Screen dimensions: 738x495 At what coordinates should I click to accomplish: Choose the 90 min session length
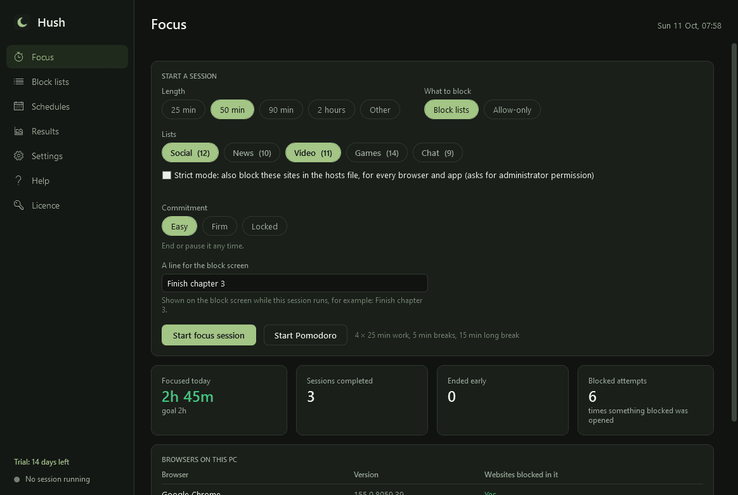click(x=281, y=110)
